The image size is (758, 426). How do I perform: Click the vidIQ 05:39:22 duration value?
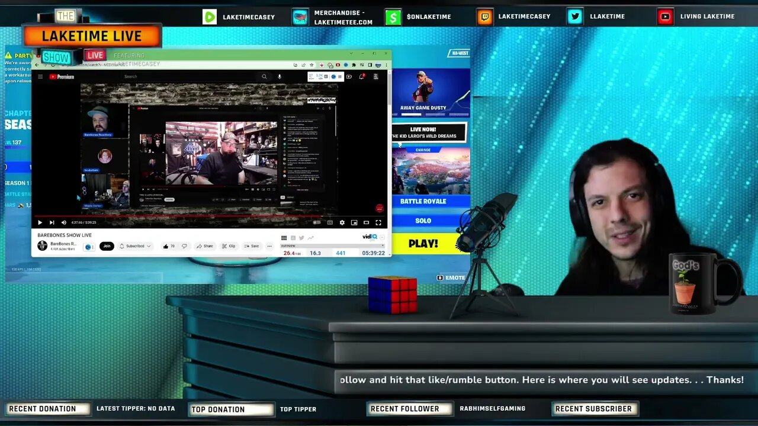coord(373,253)
